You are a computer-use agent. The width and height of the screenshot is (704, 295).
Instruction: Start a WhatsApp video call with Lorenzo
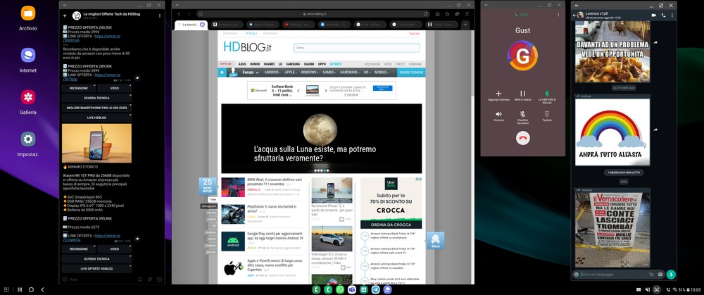pyautogui.click(x=653, y=15)
